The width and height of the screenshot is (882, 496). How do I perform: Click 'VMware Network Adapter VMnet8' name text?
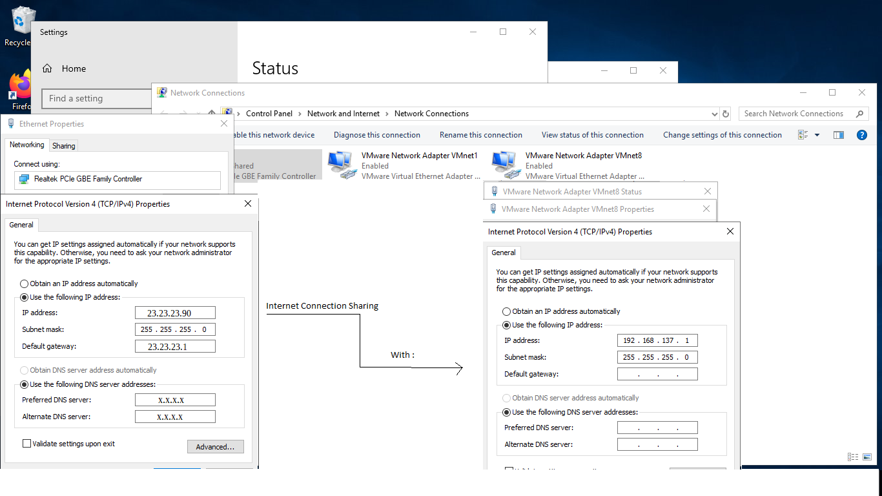584,156
